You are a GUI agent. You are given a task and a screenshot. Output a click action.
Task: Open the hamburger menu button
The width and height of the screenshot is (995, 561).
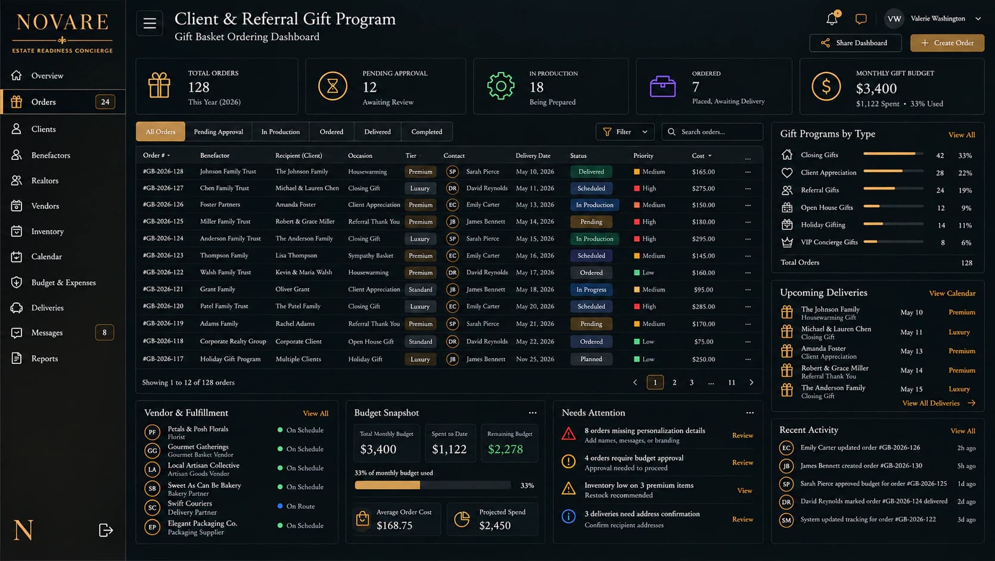point(150,23)
